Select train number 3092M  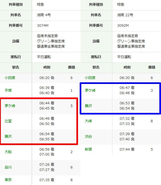click(x=123, y=26)
